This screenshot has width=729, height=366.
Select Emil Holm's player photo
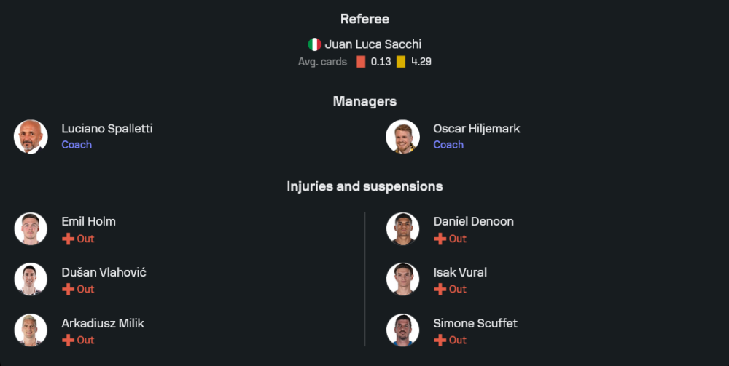tap(31, 228)
